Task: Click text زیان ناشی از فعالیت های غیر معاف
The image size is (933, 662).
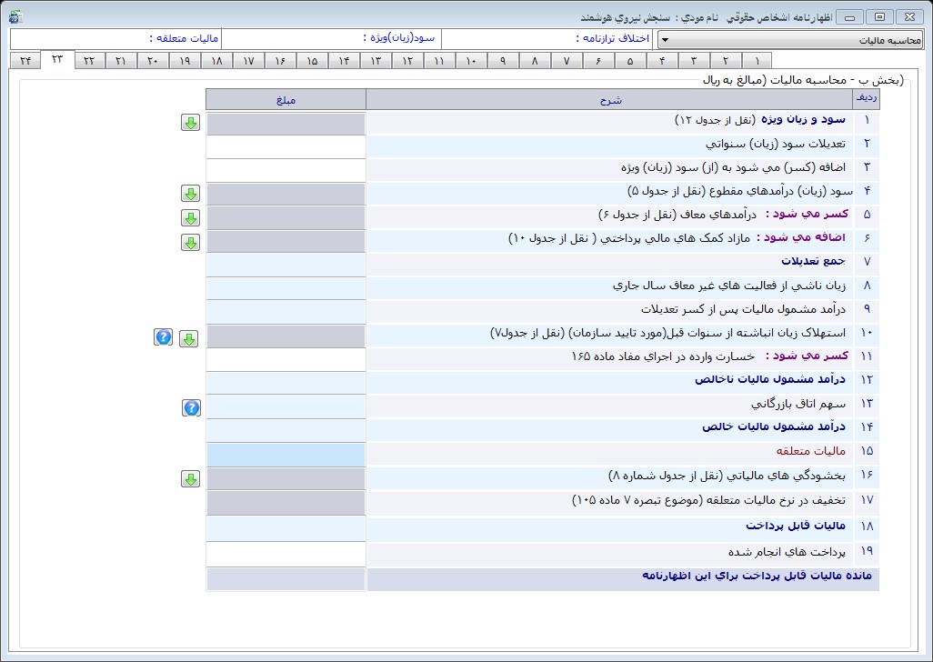Action: click(x=729, y=286)
